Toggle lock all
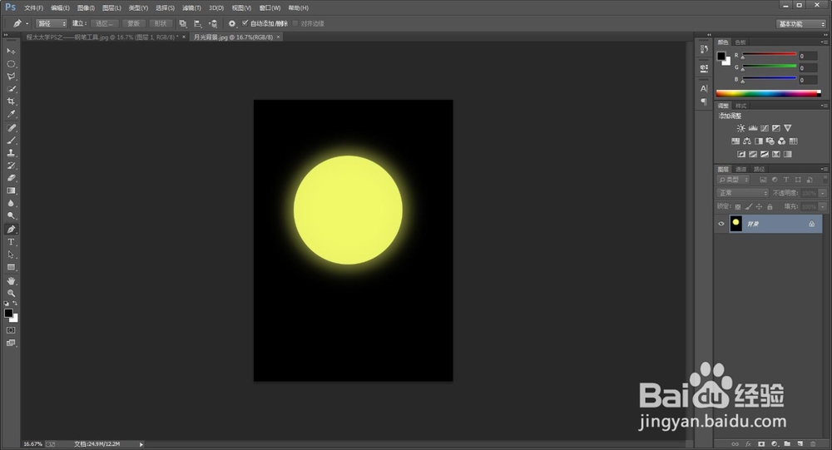The image size is (832, 450). click(x=770, y=206)
